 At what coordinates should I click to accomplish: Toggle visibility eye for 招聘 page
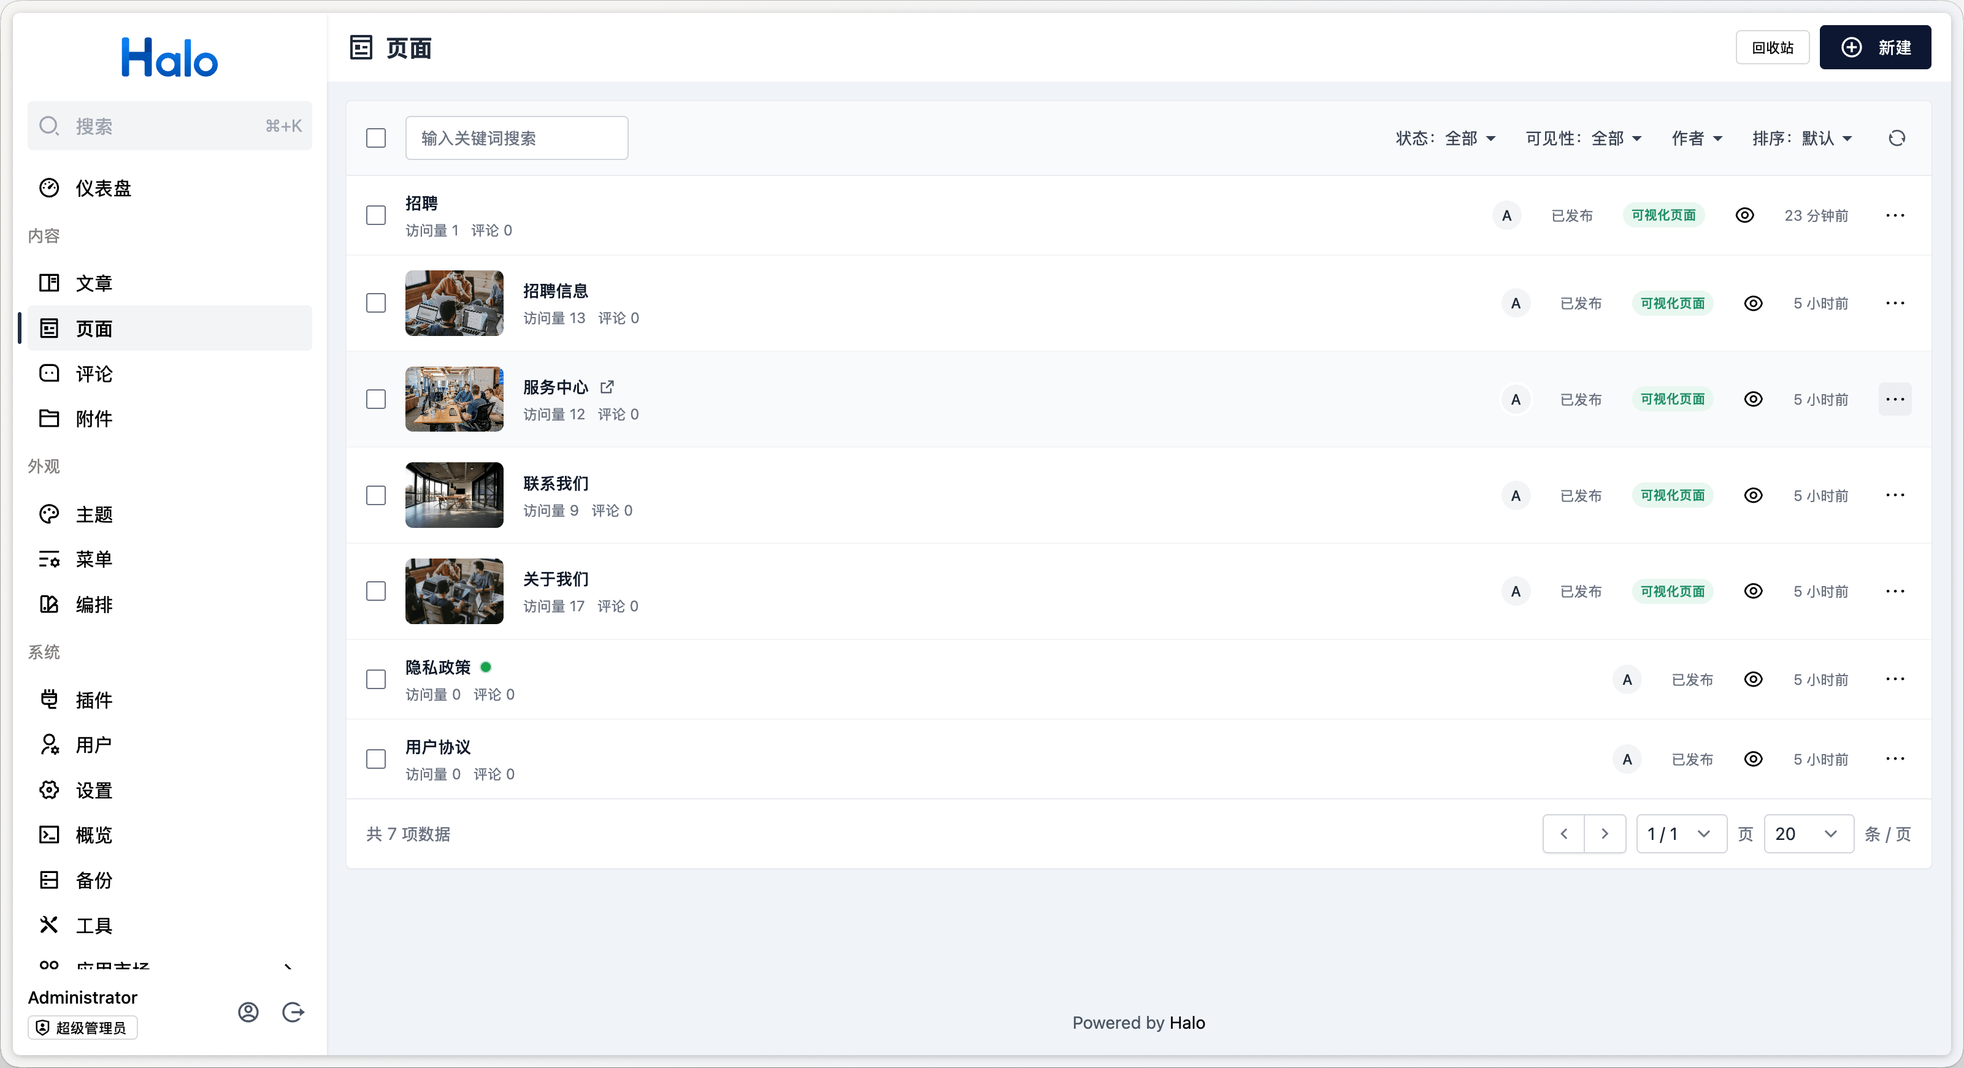pyautogui.click(x=1744, y=216)
